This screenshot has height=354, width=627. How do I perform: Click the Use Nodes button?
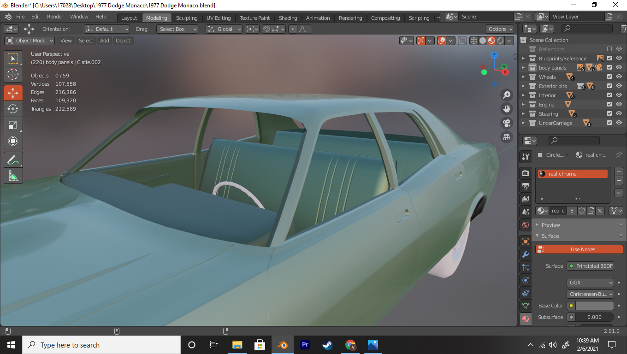(579, 249)
